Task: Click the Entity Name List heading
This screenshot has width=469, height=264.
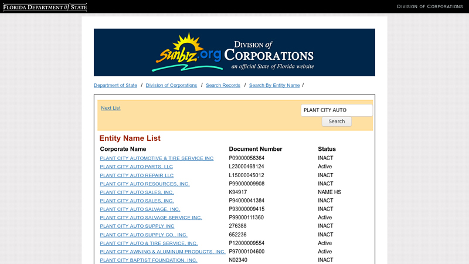Action: [x=130, y=138]
